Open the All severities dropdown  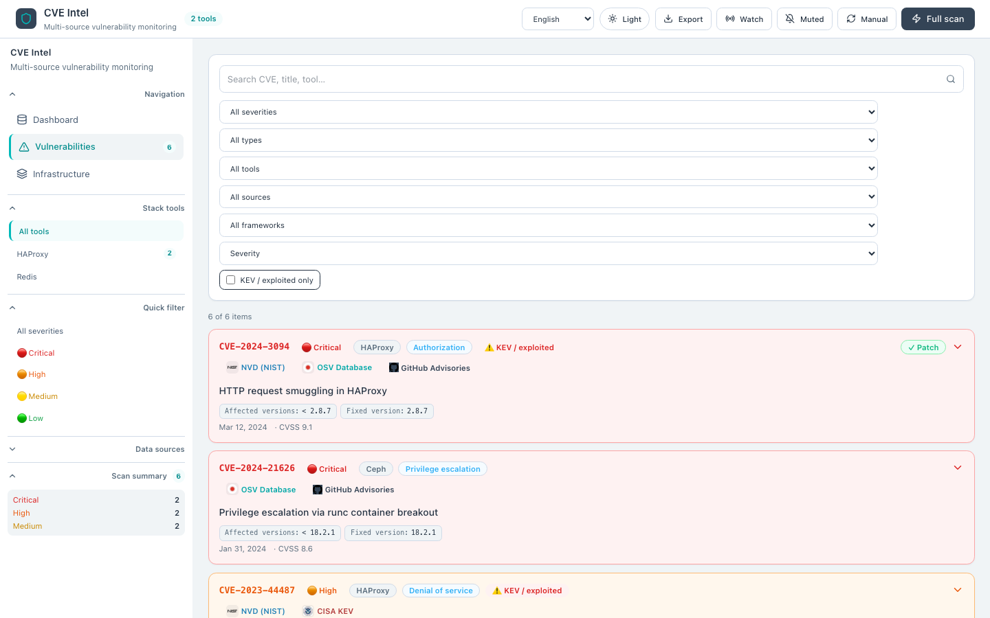click(549, 112)
